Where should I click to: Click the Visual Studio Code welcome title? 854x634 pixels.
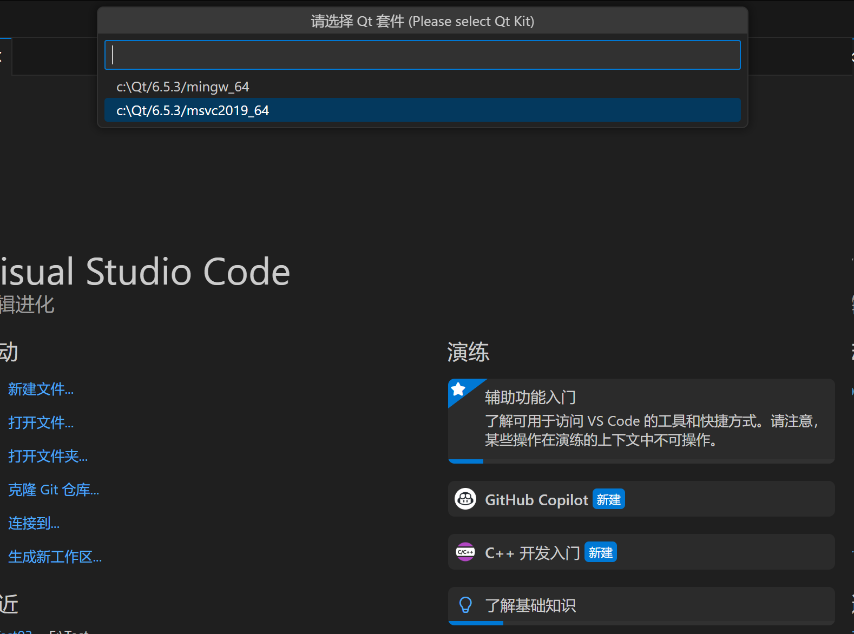tap(145, 271)
